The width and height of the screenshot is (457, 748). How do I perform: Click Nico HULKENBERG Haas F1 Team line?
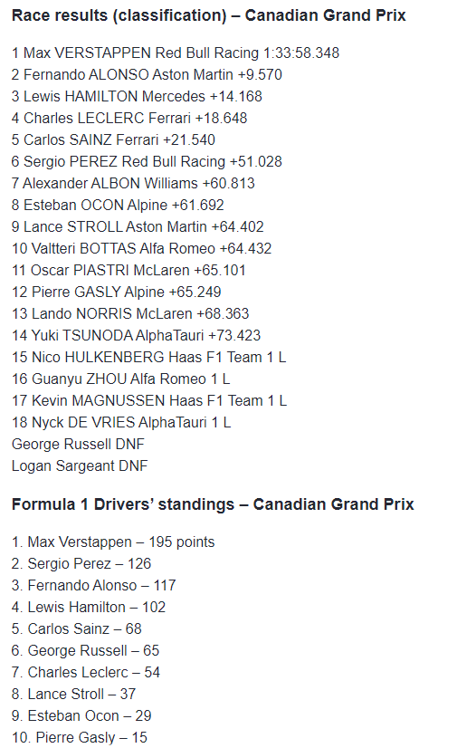click(x=148, y=357)
